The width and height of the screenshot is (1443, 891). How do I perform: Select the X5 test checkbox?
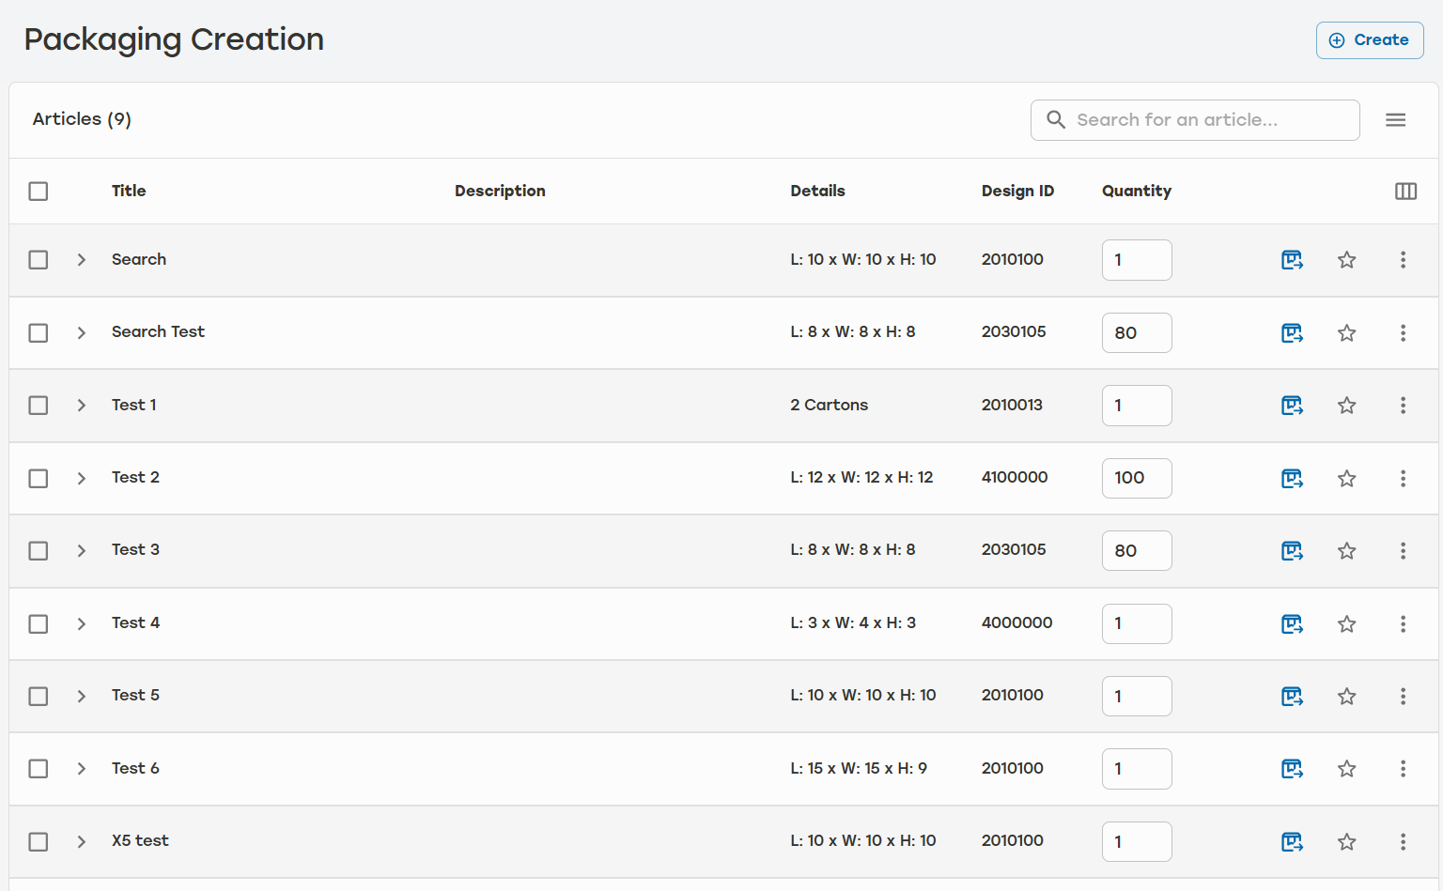[39, 841]
